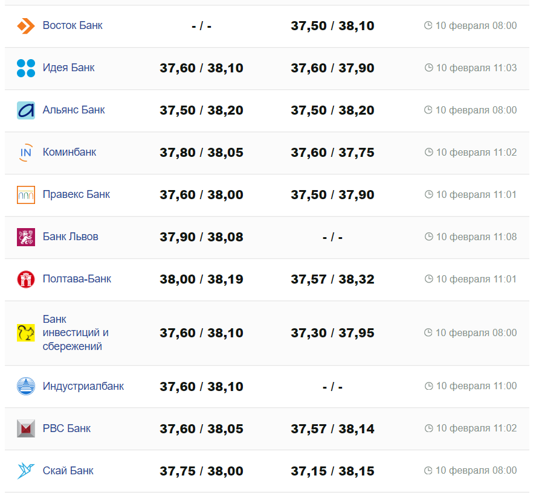Click the Идея Банк blue dots logo
Image resolution: width=536 pixels, height=493 pixels.
26,68
